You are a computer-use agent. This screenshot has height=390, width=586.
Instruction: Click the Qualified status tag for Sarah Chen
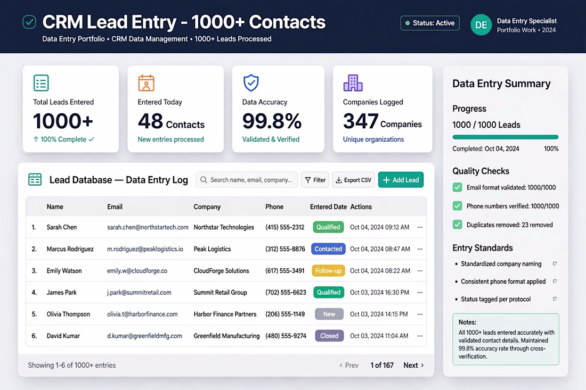(x=328, y=227)
